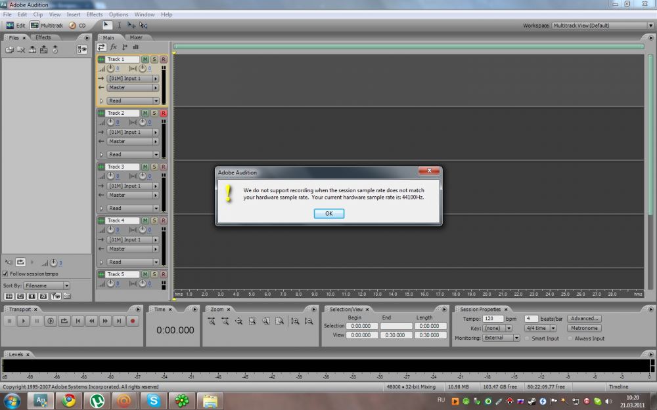Viewport: 657px width, 410px height.
Task: Open the Monitoring External dropdown
Action: coord(501,338)
